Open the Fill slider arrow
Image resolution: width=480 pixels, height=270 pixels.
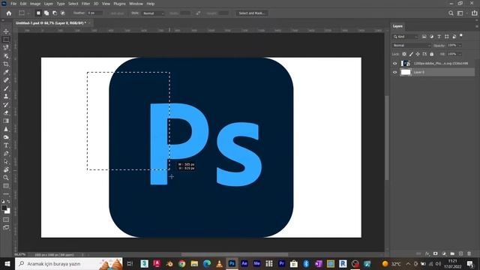point(460,54)
